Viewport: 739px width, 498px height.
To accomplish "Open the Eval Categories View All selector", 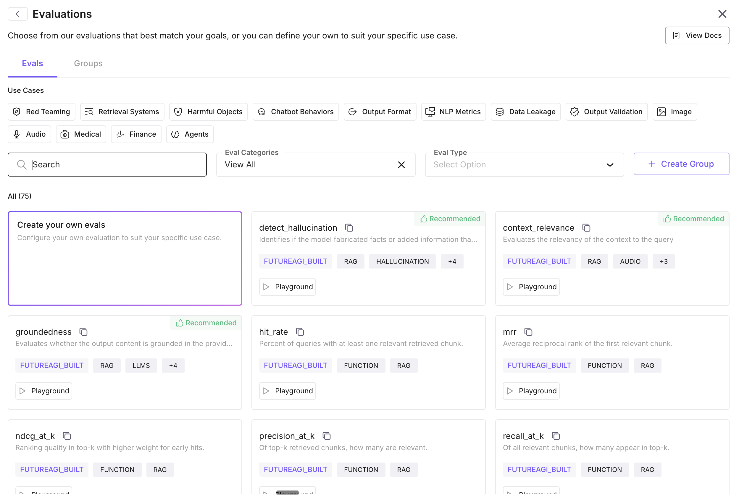I will pyautogui.click(x=305, y=165).
